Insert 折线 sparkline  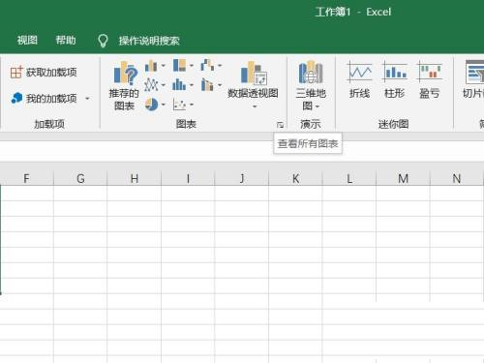(360, 79)
